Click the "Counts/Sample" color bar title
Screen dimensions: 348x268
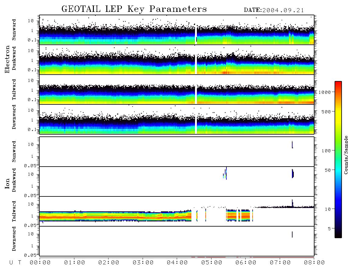point(346,155)
